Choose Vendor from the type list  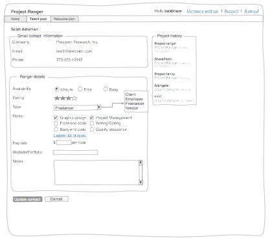131,108
